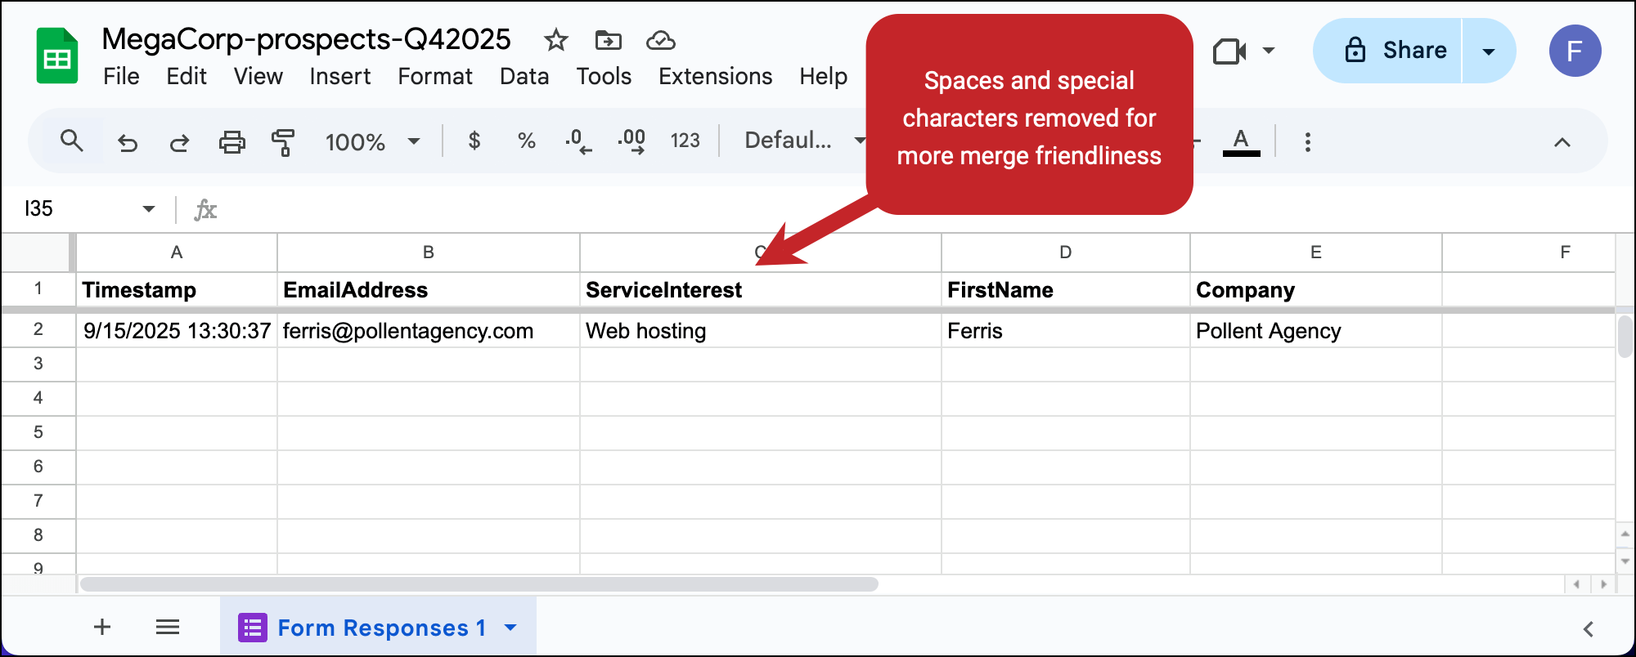Select column E header
This screenshot has width=1636, height=657.
pyautogui.click(x=1316, y=253)
